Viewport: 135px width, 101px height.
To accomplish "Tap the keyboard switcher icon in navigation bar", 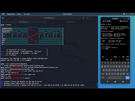I will [x=127, y=82].
